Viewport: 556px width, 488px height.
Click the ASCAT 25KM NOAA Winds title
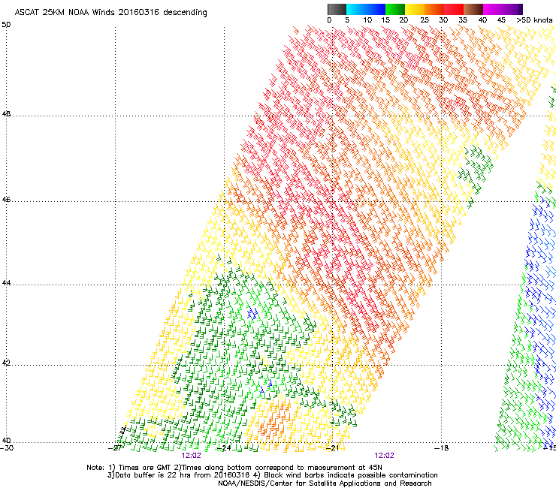coord(110,13)
